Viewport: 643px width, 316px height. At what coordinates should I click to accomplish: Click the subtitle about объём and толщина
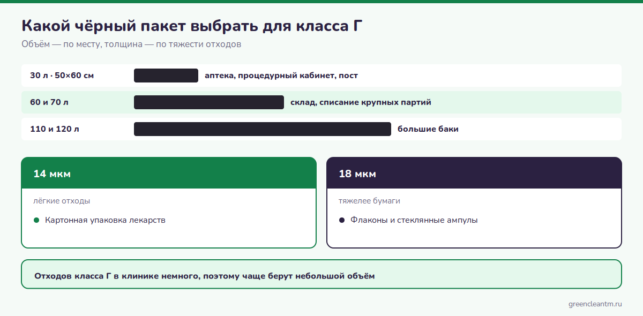click(131, 44)
